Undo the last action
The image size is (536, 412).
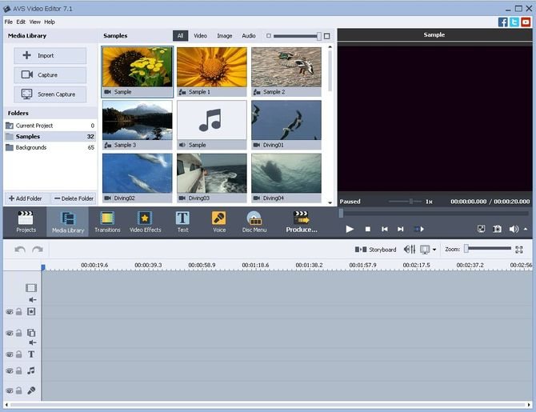point(20,250)
